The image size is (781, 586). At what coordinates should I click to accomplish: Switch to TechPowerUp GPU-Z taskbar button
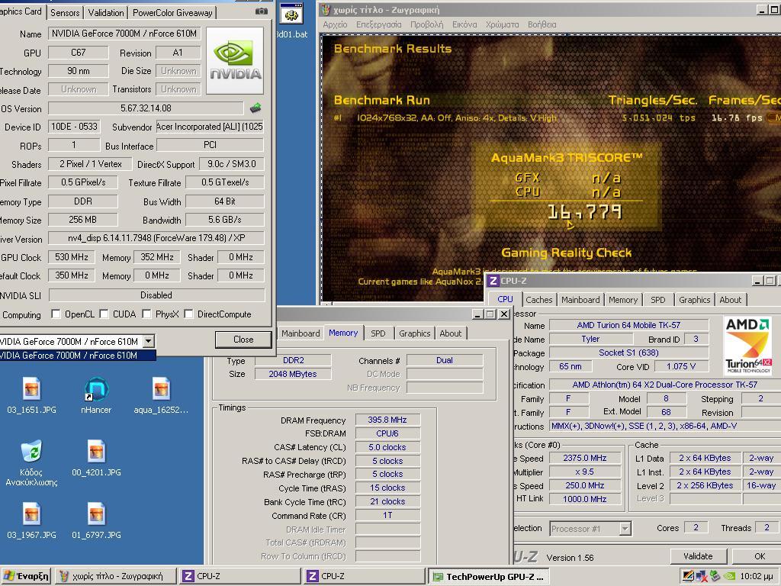(489, 576)
